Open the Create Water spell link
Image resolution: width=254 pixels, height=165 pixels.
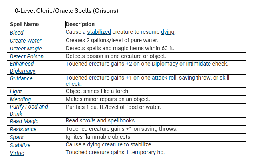[x=26, y=41]
